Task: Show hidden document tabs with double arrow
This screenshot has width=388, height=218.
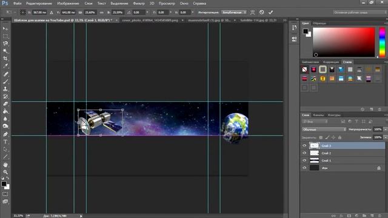Action: point(285,20)
